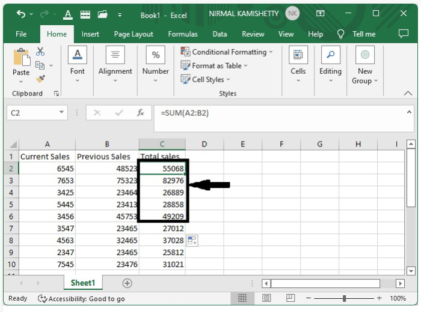421x312 pixels.
Task: Click the Tell me lightbulb icon
Action: point(341,34)
